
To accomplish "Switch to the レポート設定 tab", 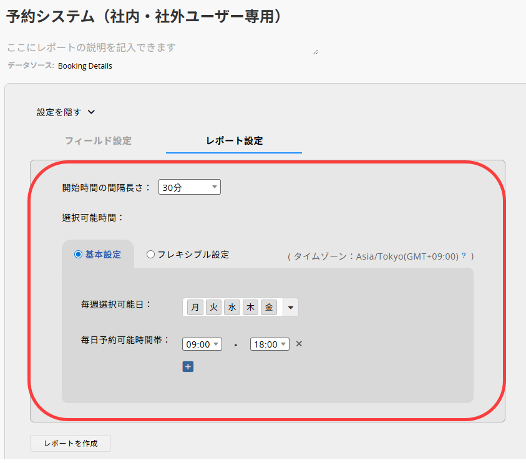I will (x=234, y=141).
